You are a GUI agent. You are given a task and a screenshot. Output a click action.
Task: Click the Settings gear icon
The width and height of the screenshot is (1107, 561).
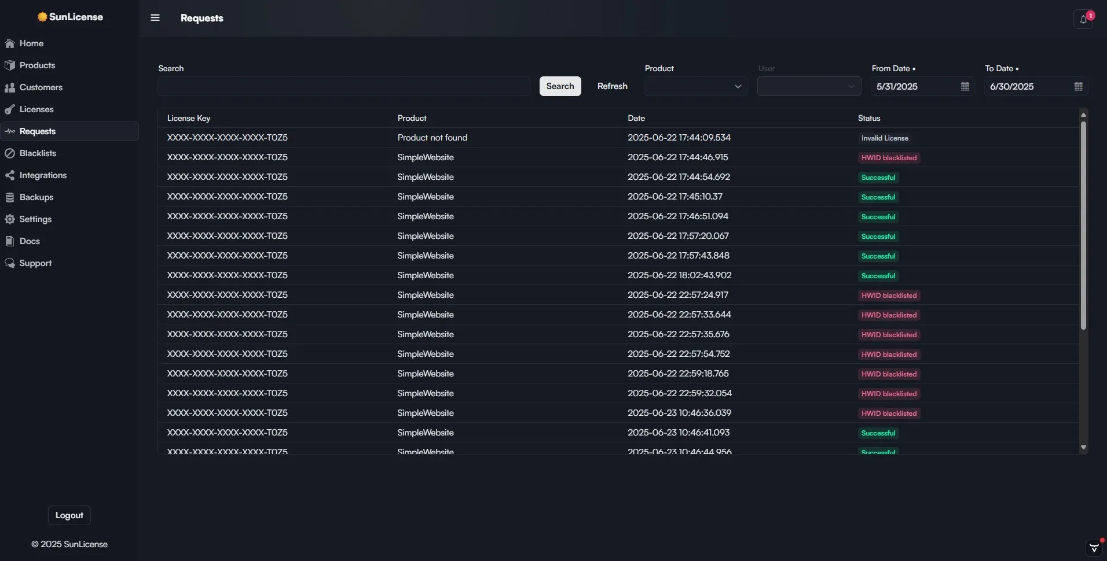tap(10, 219)
